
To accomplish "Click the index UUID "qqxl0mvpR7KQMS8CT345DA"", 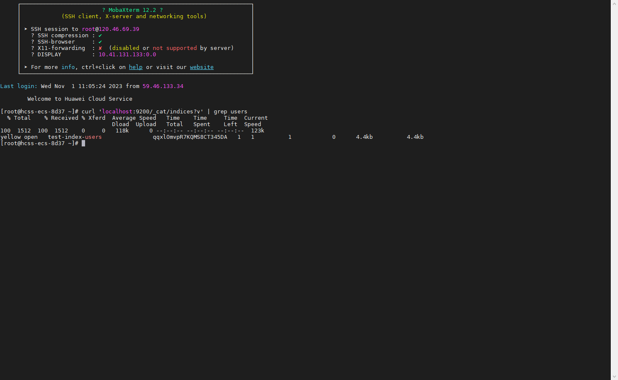I will coord(190,137).
